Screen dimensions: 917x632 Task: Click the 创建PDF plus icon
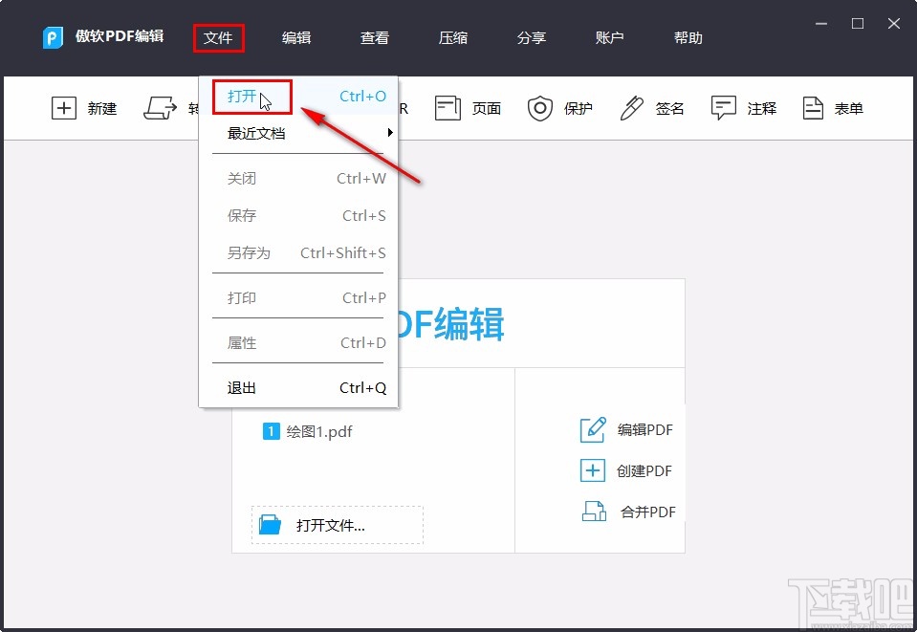pyautogui.click(x=592, y=470)
